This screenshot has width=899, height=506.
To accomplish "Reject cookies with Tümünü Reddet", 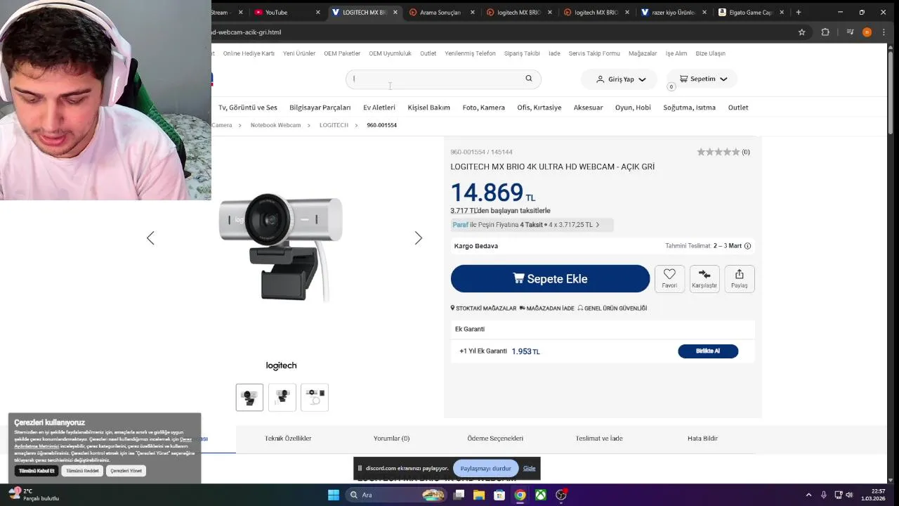I will click(82, 471).
